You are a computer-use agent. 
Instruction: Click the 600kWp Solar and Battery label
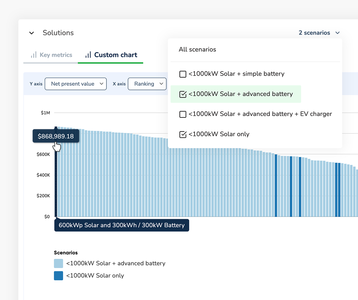(121, 225)
